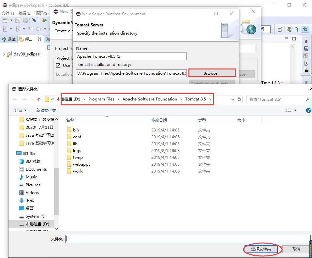Click the Problems view icon in right trim
Screen dimensions: 312x258
click(306, 56)
